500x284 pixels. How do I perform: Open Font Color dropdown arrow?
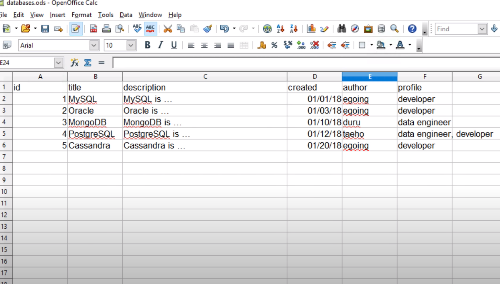[x=410, y=45]
